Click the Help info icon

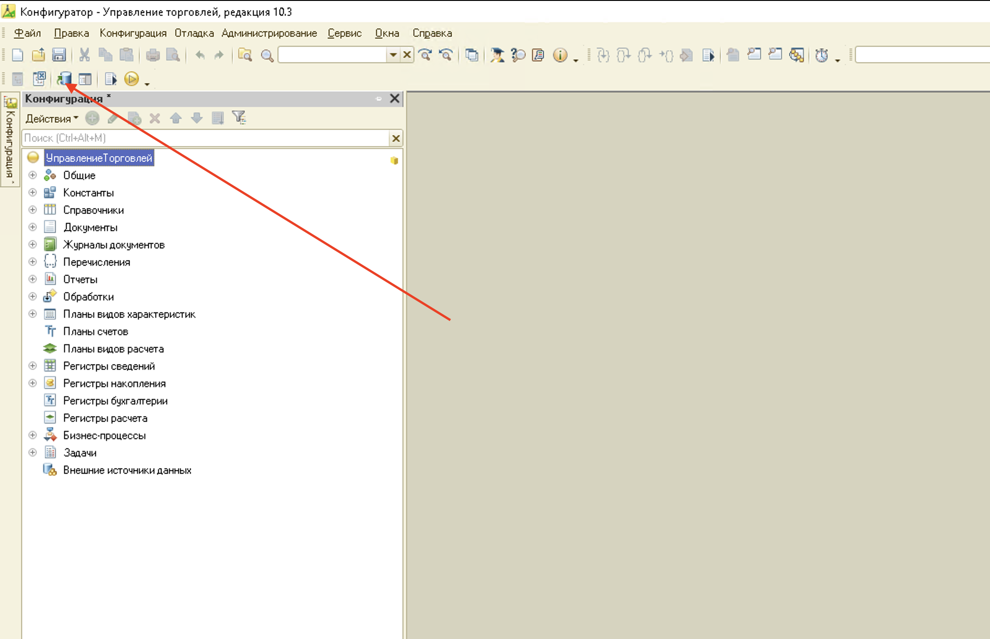pos(560,55)
